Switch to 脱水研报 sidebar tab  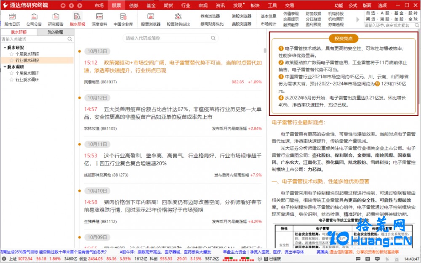coord(19,32)
